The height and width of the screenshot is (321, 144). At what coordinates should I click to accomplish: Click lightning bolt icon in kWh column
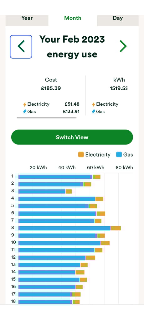pos(94,104)
